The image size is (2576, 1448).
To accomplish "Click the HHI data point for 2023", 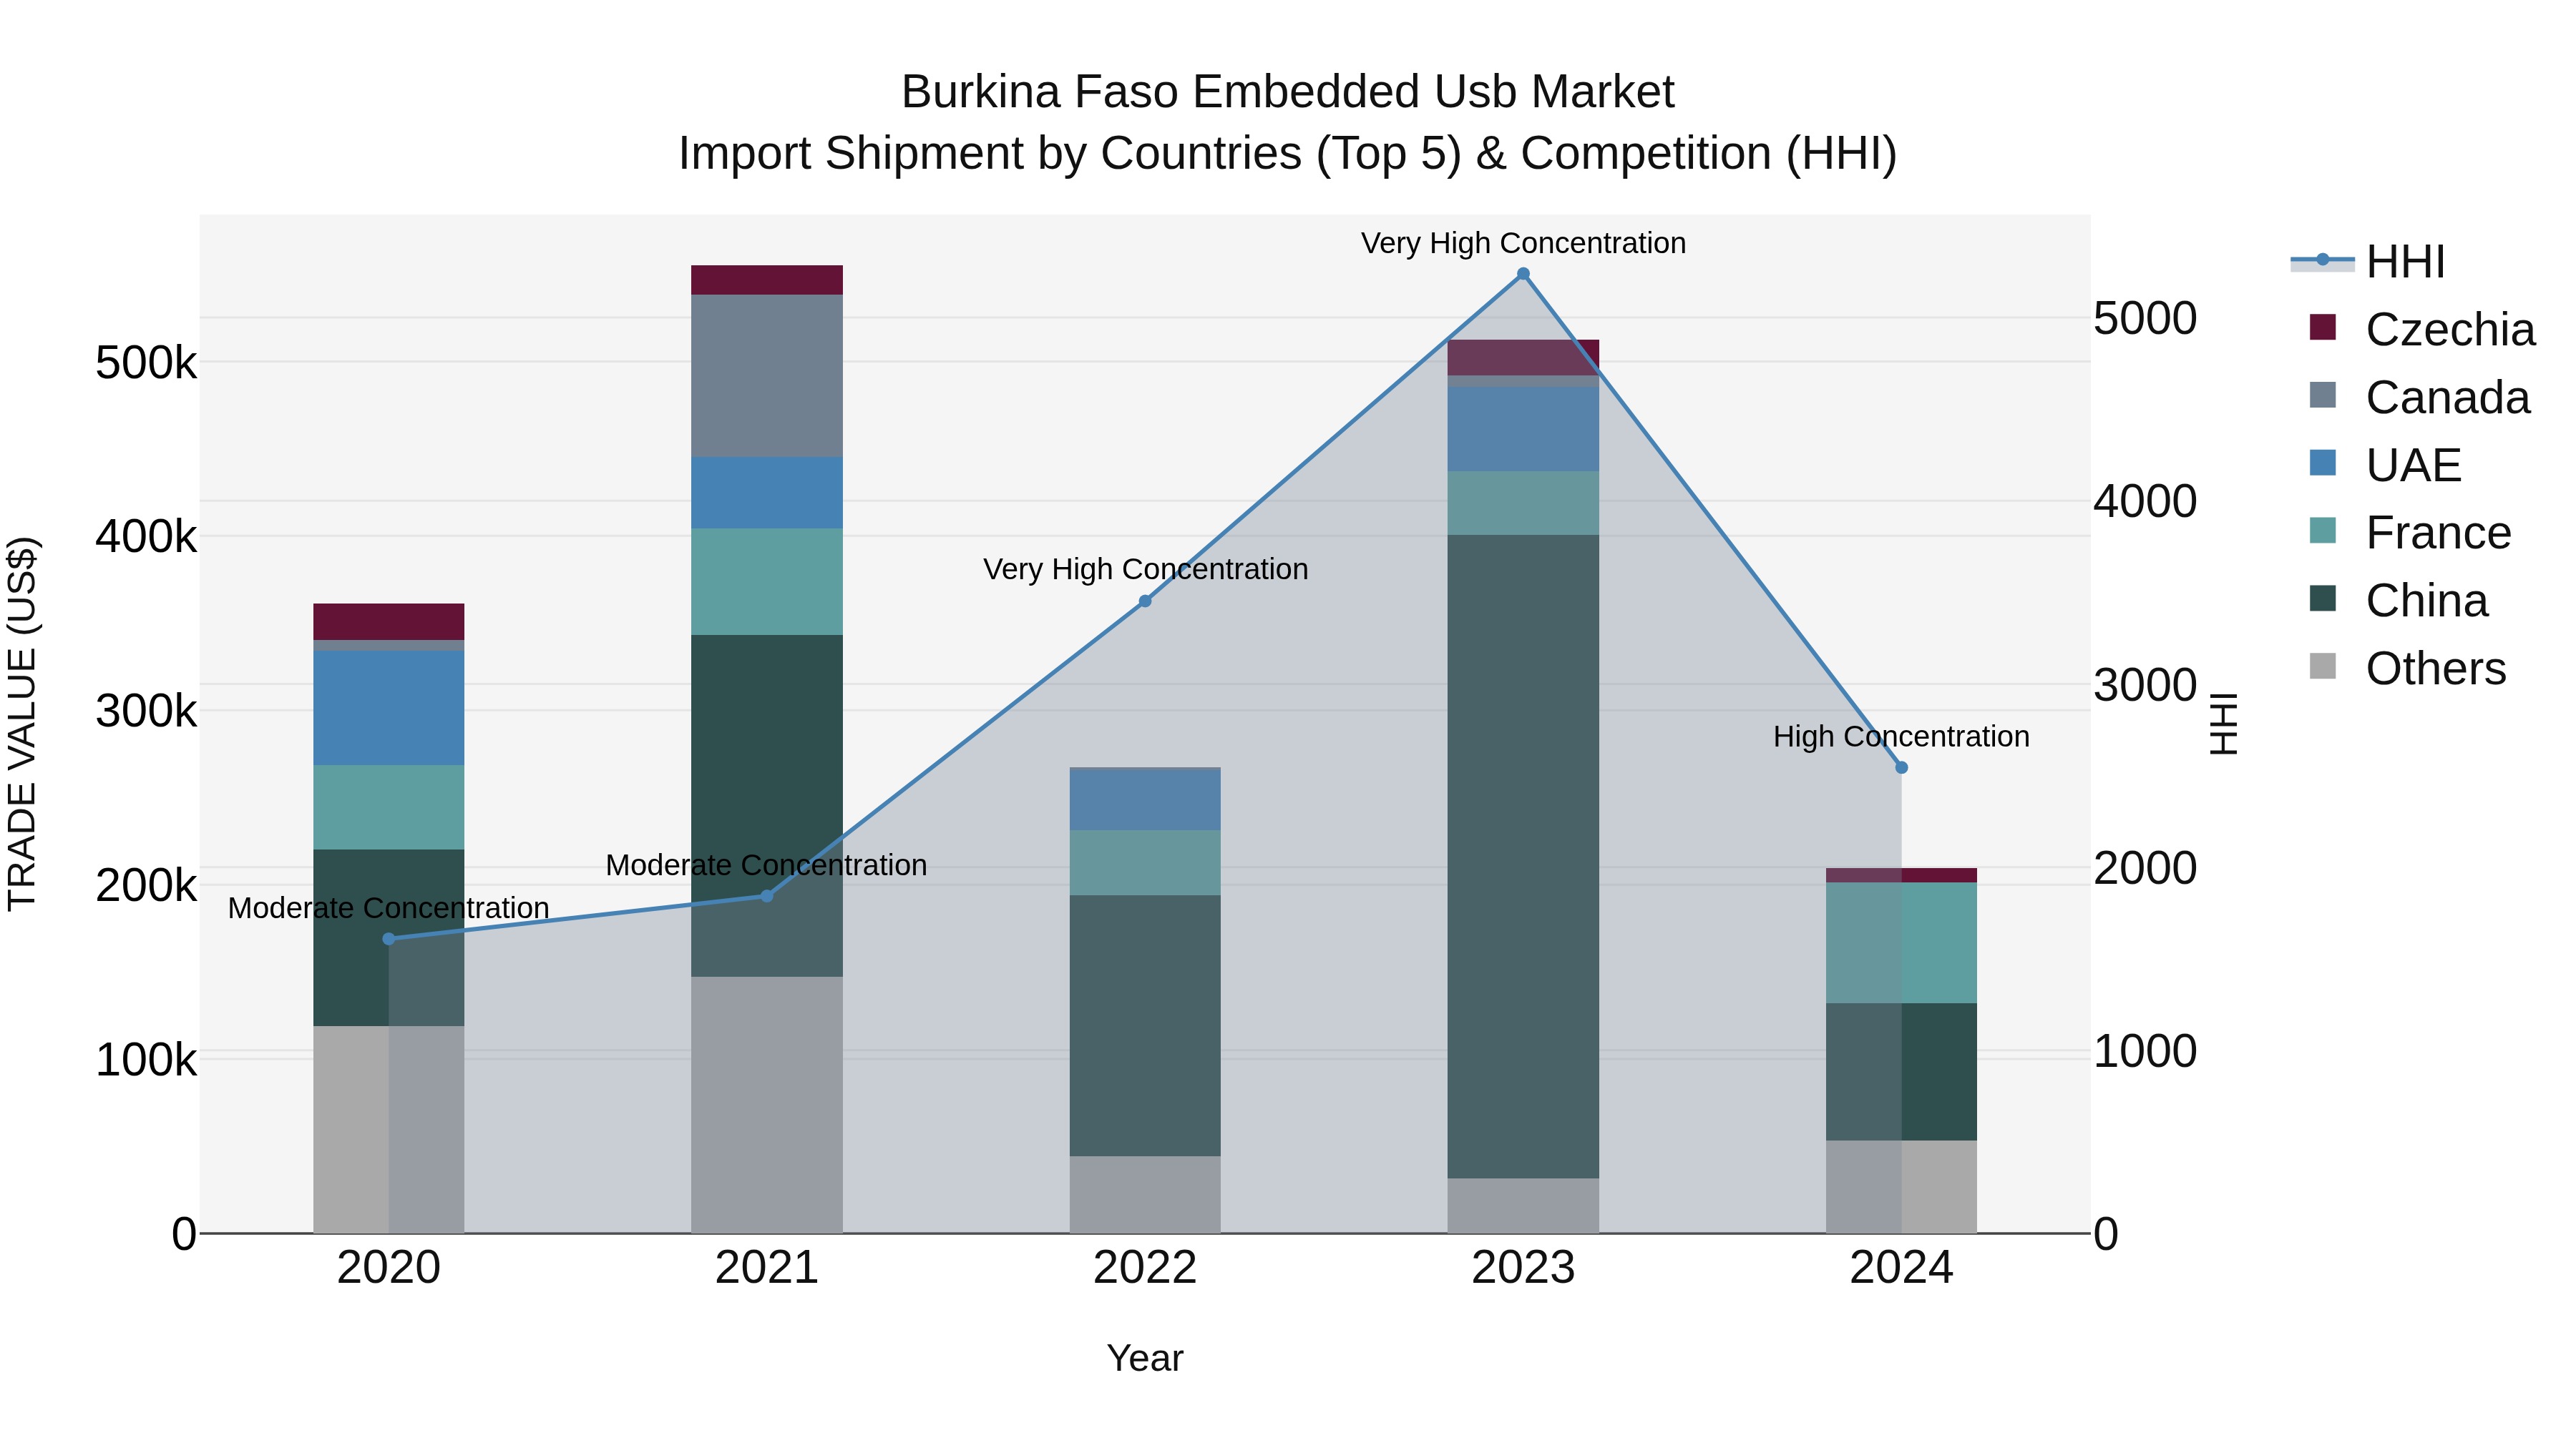I will coord(1523,274).
